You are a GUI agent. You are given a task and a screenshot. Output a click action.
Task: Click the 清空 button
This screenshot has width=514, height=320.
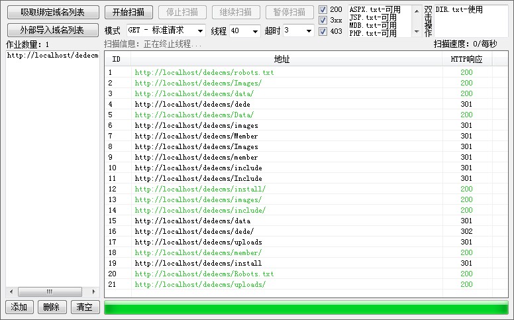(85, 307)
